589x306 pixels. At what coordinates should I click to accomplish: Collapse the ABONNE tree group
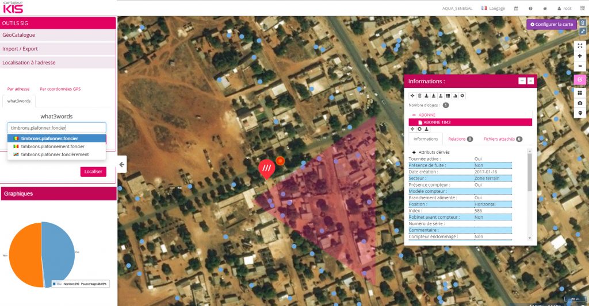click(414, 115)
